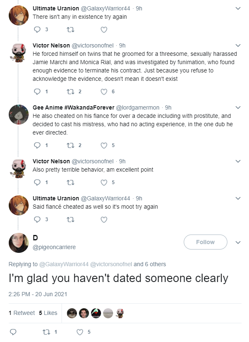The height and width of the screenshot is (342, 249).
Task: Retweet D's main tweet
Action: pos(47,332)
